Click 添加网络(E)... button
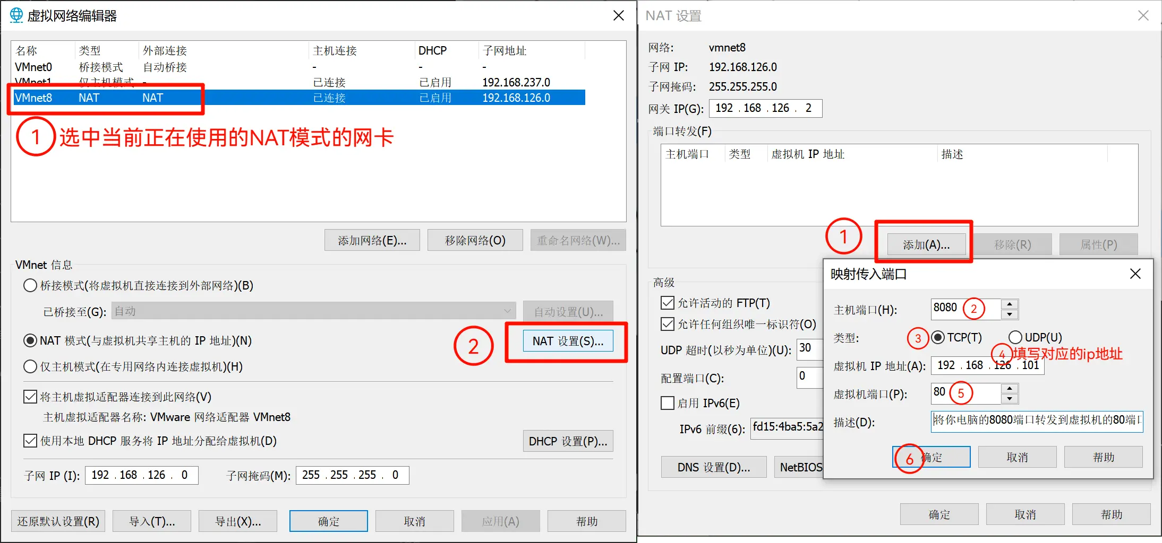Viewport: 1162px width, 543px height. click(372, 240)
